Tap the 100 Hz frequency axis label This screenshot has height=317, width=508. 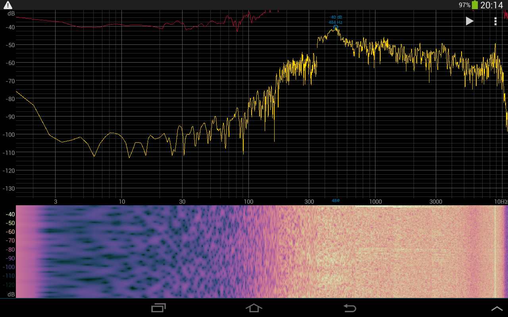coord(248,202)
